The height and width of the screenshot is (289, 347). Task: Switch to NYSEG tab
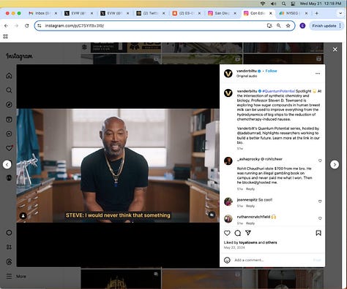[293, 13]
